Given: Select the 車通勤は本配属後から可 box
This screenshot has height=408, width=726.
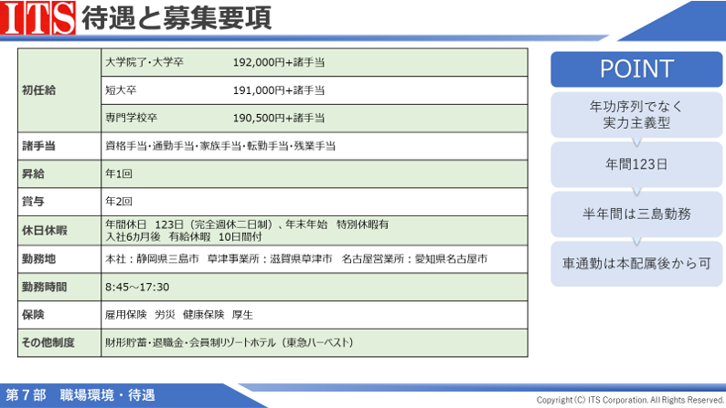Looking at the screenshot, I should (636, 264).
